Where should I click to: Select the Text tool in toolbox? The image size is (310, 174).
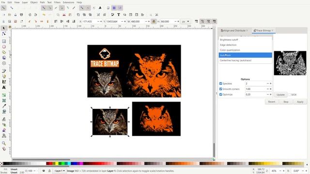click(4, 87)
